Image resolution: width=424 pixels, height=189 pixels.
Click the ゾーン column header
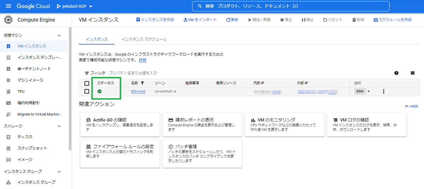(x=160, y=83)
